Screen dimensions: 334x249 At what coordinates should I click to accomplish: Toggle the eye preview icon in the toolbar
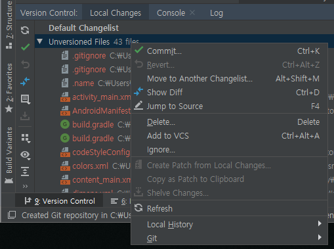pos(26,155)
